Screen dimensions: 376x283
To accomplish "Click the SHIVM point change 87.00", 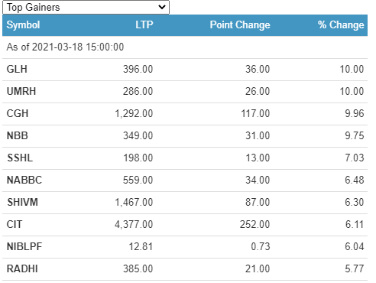I will [258, 202].
